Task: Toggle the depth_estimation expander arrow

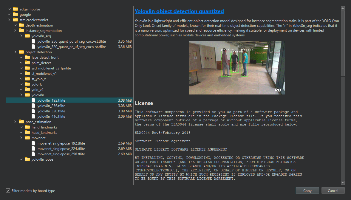Action: (x=15, y=25)
